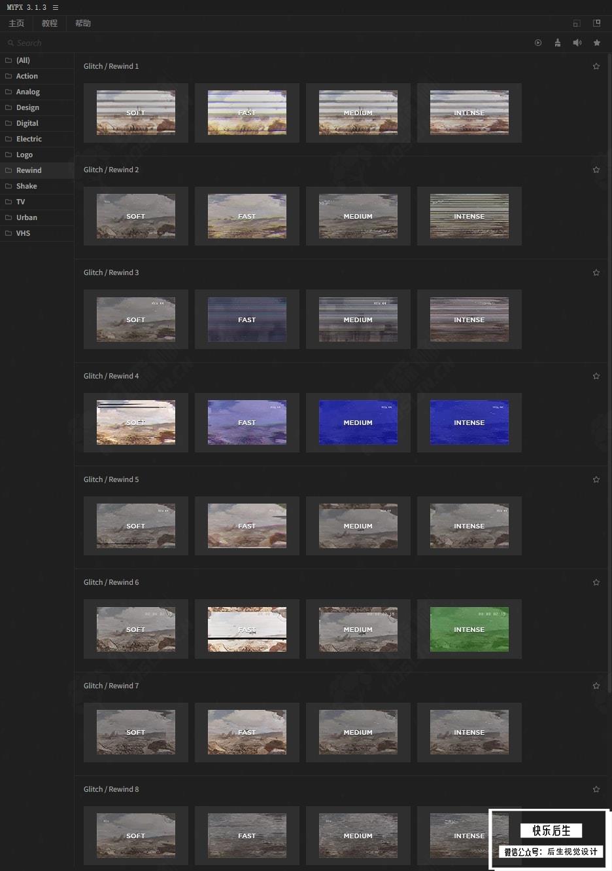Select the Shake category folder

pos(37,186)
